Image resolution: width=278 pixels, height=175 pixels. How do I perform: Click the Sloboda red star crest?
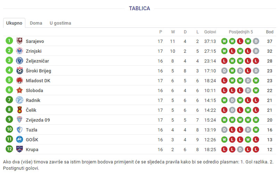coord(19,90)
